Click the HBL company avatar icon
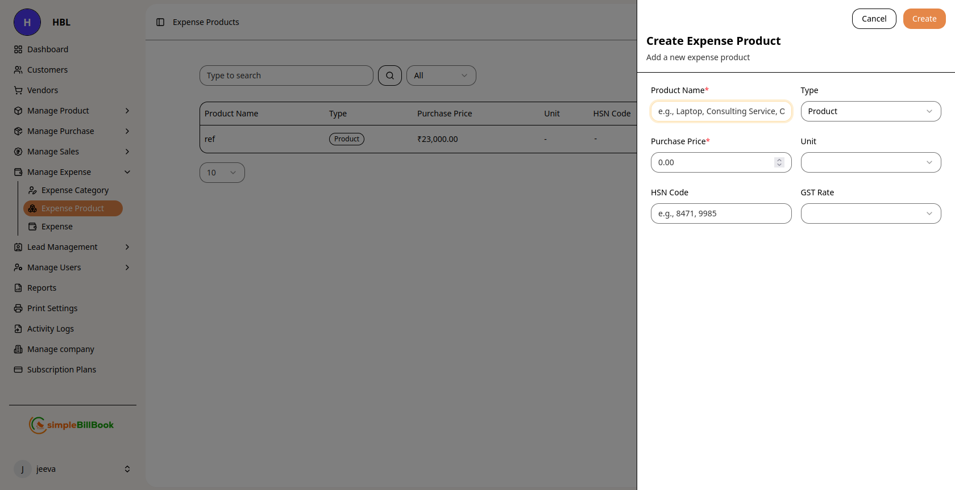The image size is (955, 490). click(x=27, y=22)
